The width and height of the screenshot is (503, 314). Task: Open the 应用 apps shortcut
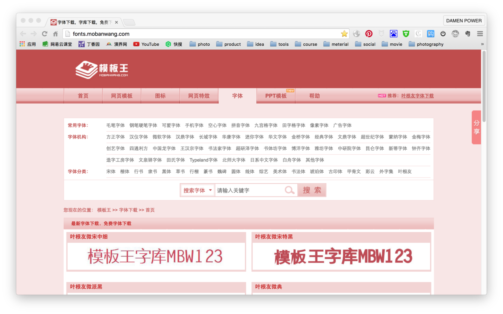pyautogui.click(x=28, y=44)
